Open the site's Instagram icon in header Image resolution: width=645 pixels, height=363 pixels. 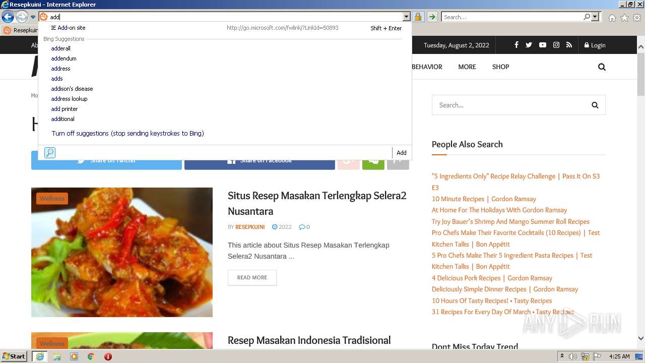[556, 45]
